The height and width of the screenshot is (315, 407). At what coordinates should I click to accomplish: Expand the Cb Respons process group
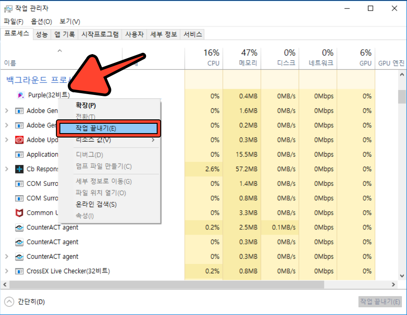pyautogui.click(x=7, y=169)
